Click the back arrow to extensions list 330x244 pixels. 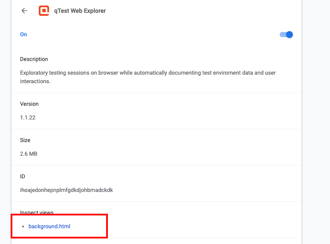(x=24, y=11)
